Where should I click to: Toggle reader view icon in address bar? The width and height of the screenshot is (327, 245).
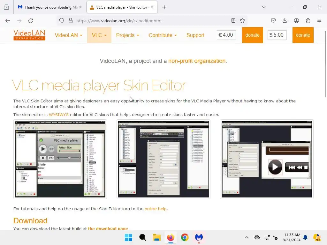coord(233,20)
